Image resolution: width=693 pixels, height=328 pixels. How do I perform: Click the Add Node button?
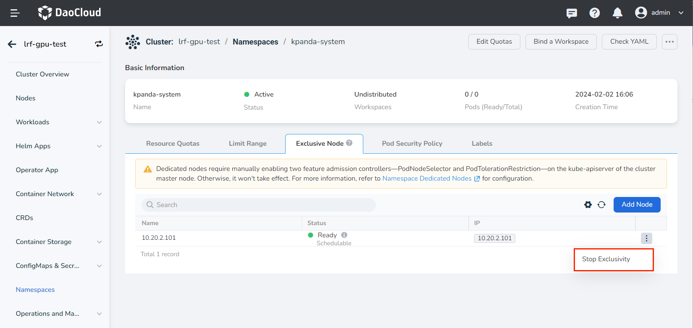[x=637, y=205]
